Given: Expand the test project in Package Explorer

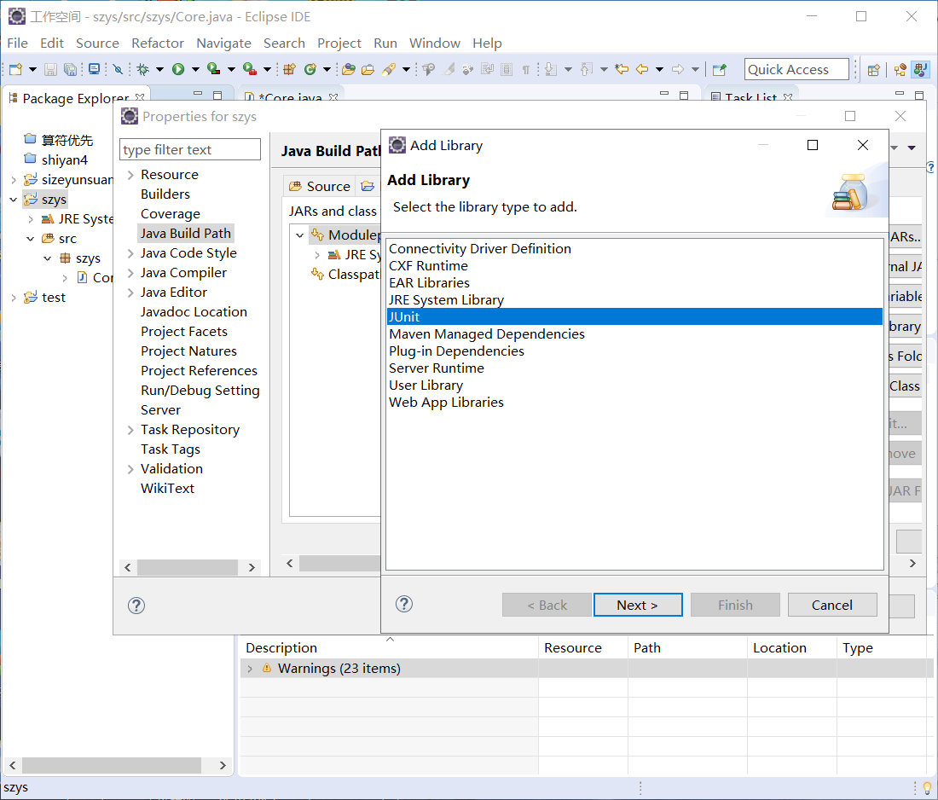Looking at the screenshot, I should click(13, 298).
